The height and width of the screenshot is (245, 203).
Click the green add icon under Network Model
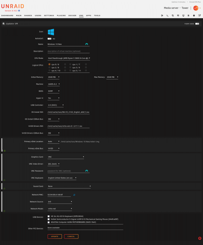pyautogui.click(x=4, y=211)
